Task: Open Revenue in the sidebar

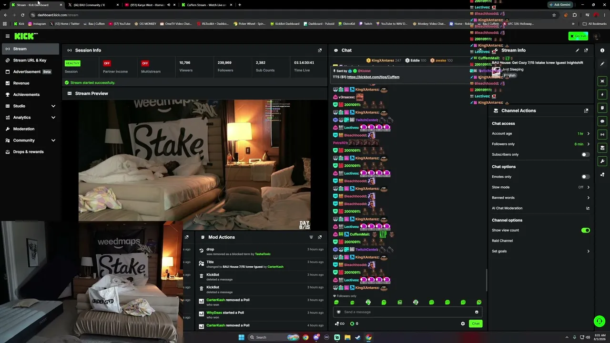Action: pyautogui.click(x=30, y=83)
